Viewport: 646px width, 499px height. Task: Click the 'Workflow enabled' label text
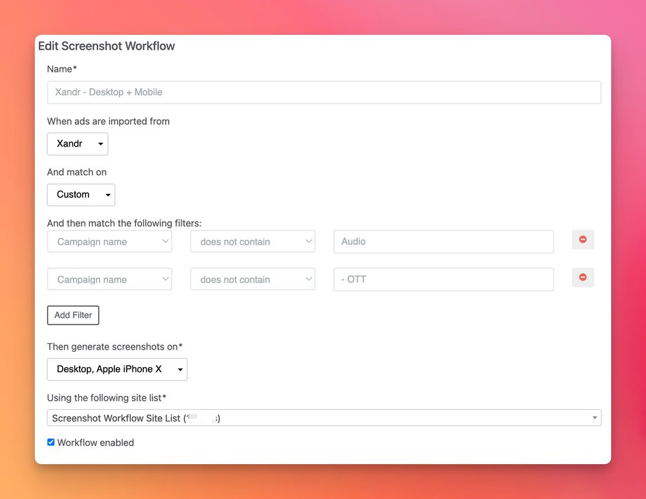[96, 443]
